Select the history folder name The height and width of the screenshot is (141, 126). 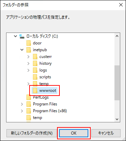click(x=46, y=63)
